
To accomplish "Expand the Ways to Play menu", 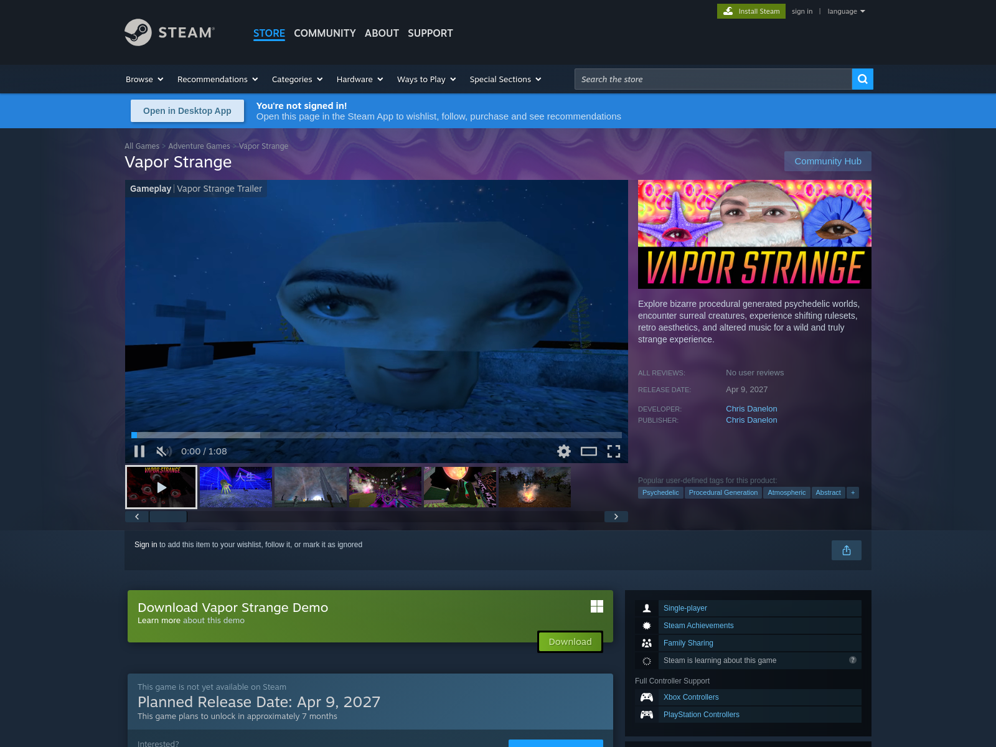I will (427, 79).
